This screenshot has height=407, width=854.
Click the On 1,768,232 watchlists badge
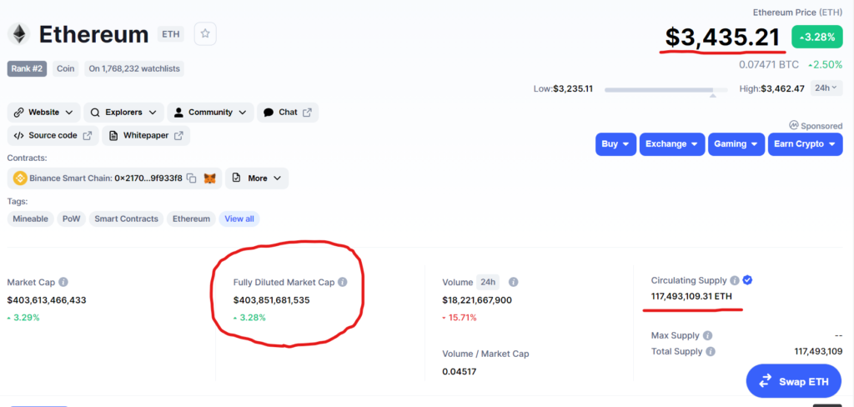click(134, 68)
